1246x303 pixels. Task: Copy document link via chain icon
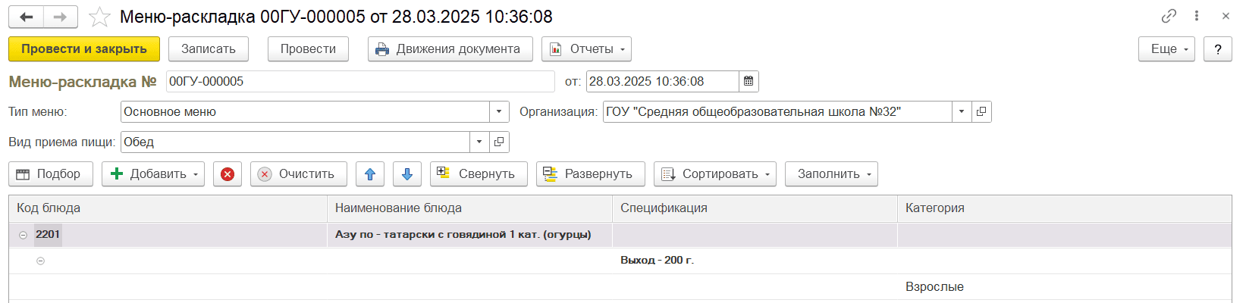coord(1169,16)
